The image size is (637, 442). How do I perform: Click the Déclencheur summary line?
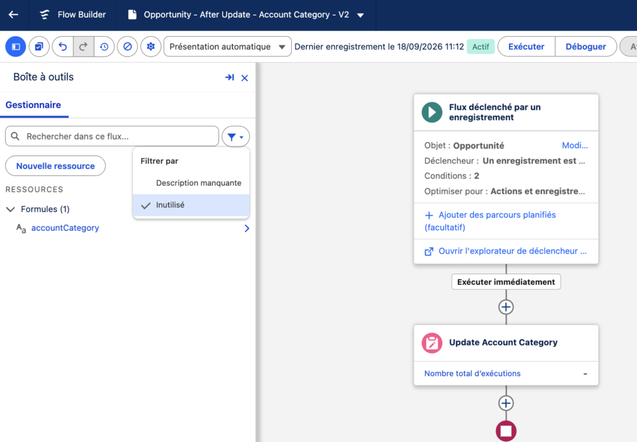click(x=505, y=161)
